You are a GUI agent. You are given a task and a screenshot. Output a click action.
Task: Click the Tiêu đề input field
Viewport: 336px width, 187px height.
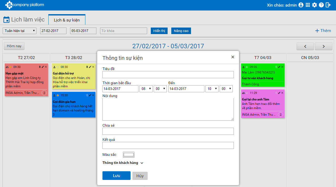[168, 74]
